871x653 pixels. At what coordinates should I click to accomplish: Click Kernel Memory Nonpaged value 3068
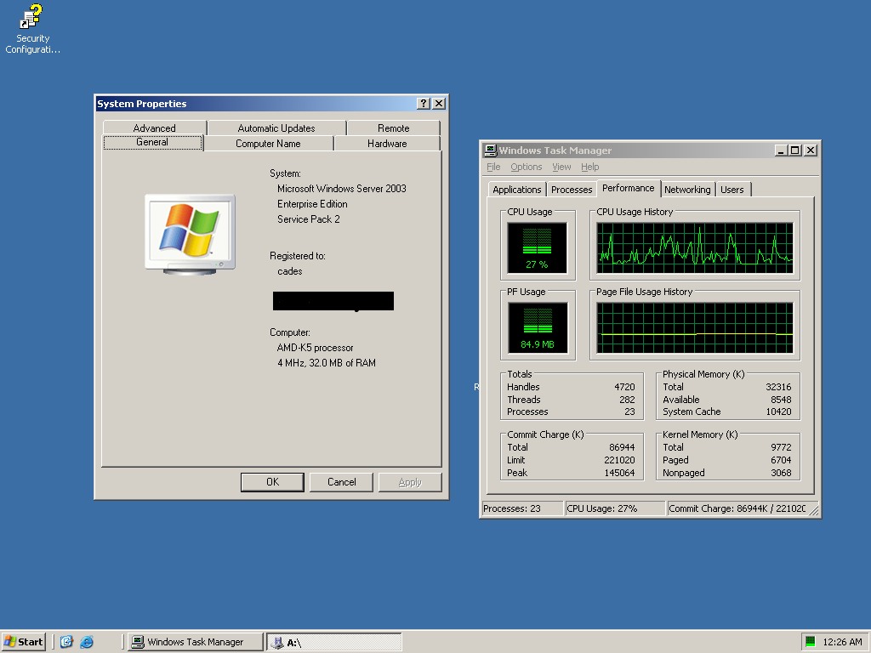click(781, 473)
